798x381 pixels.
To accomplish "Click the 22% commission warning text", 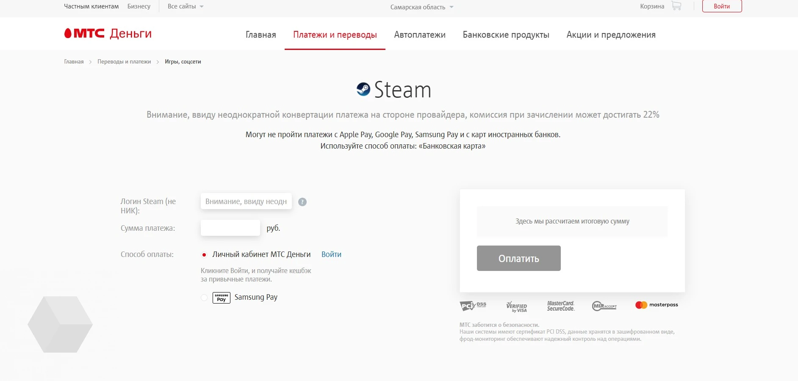I will pos(403,115).
